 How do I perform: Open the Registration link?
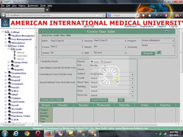[147, 26]
